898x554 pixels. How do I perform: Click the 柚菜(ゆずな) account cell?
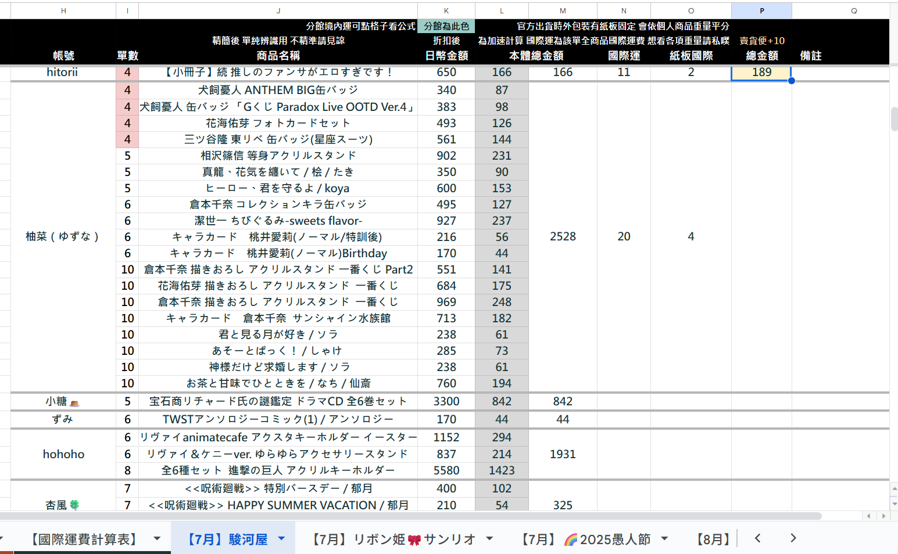click(x=63, y=236)
